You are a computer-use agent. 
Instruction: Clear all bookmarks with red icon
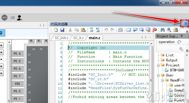coord(154,30)
